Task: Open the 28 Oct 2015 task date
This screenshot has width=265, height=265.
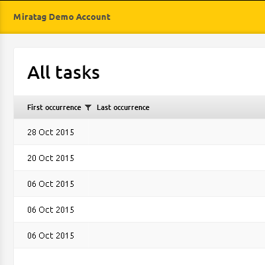Action: coord(50,132)
